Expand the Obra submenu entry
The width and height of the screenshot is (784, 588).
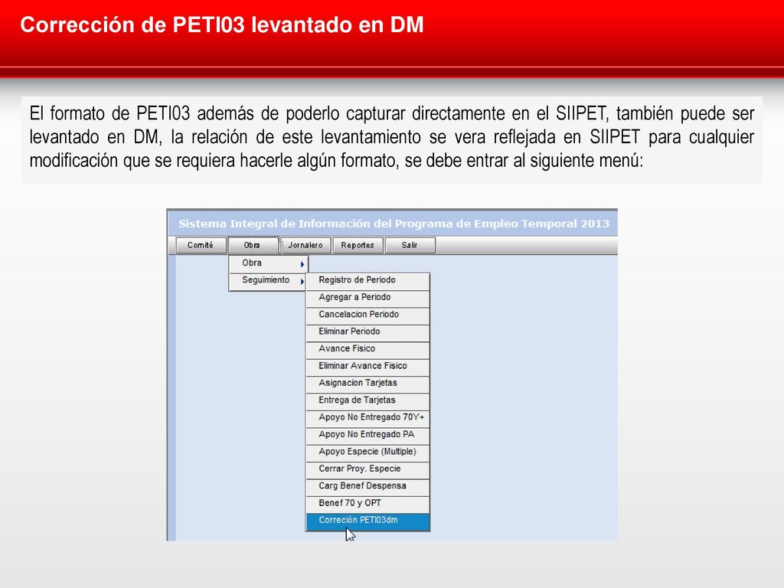[269, 263]
